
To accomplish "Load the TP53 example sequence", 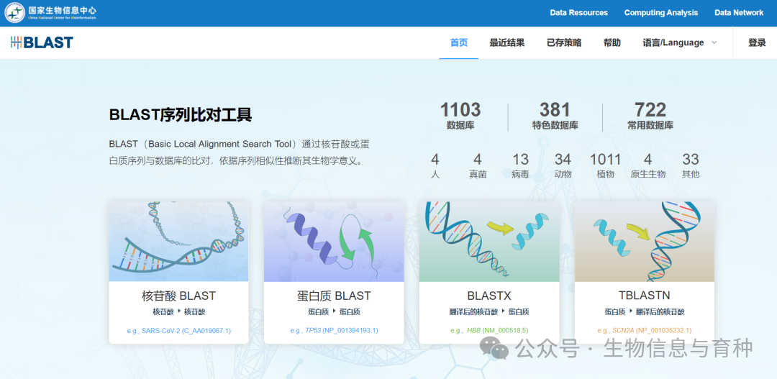I will pos(334,330).
